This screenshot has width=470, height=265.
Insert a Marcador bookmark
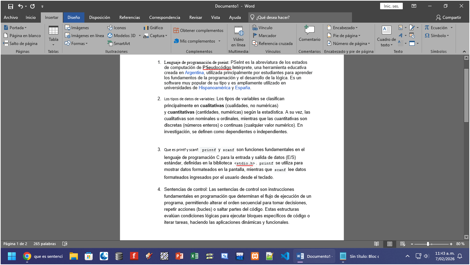[x=264, y=36]
